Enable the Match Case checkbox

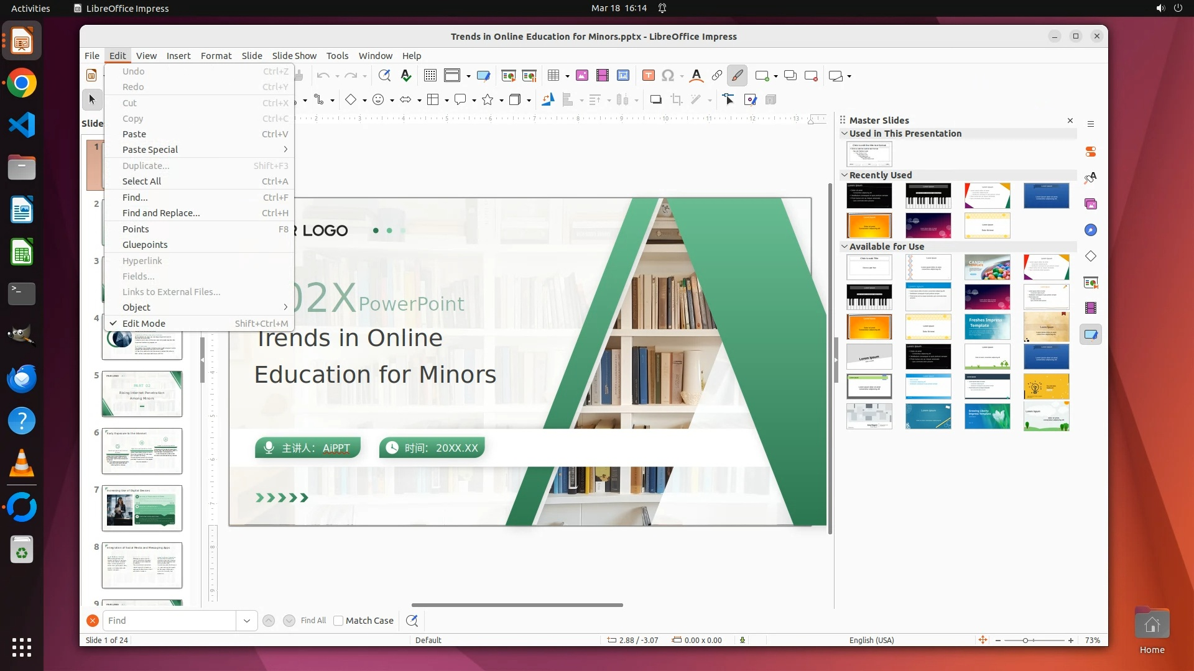[338, 621]
